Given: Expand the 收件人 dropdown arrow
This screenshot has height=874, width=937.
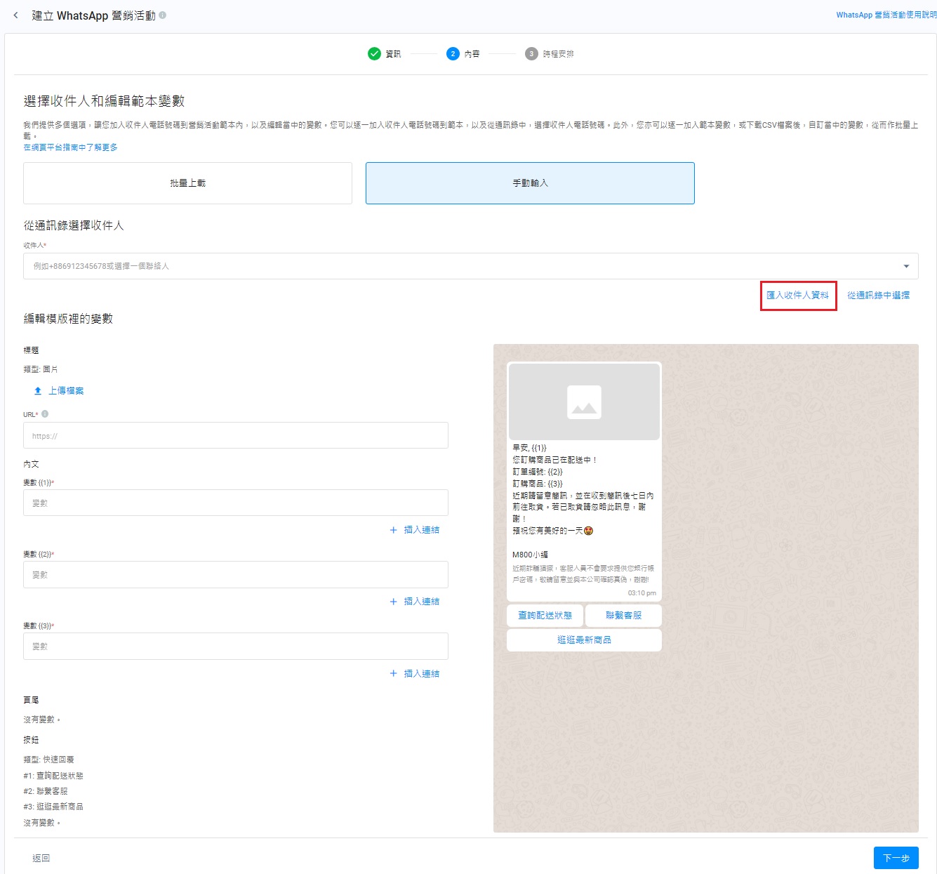Looking at the screenshot, I should click(x=906, y=266).
